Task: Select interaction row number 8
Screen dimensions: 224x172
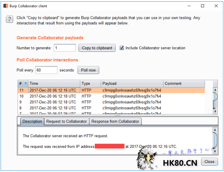Action: [111, 108]
